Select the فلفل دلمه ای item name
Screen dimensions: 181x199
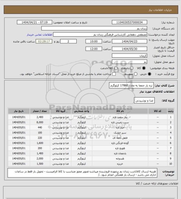(x=120, y=138)
